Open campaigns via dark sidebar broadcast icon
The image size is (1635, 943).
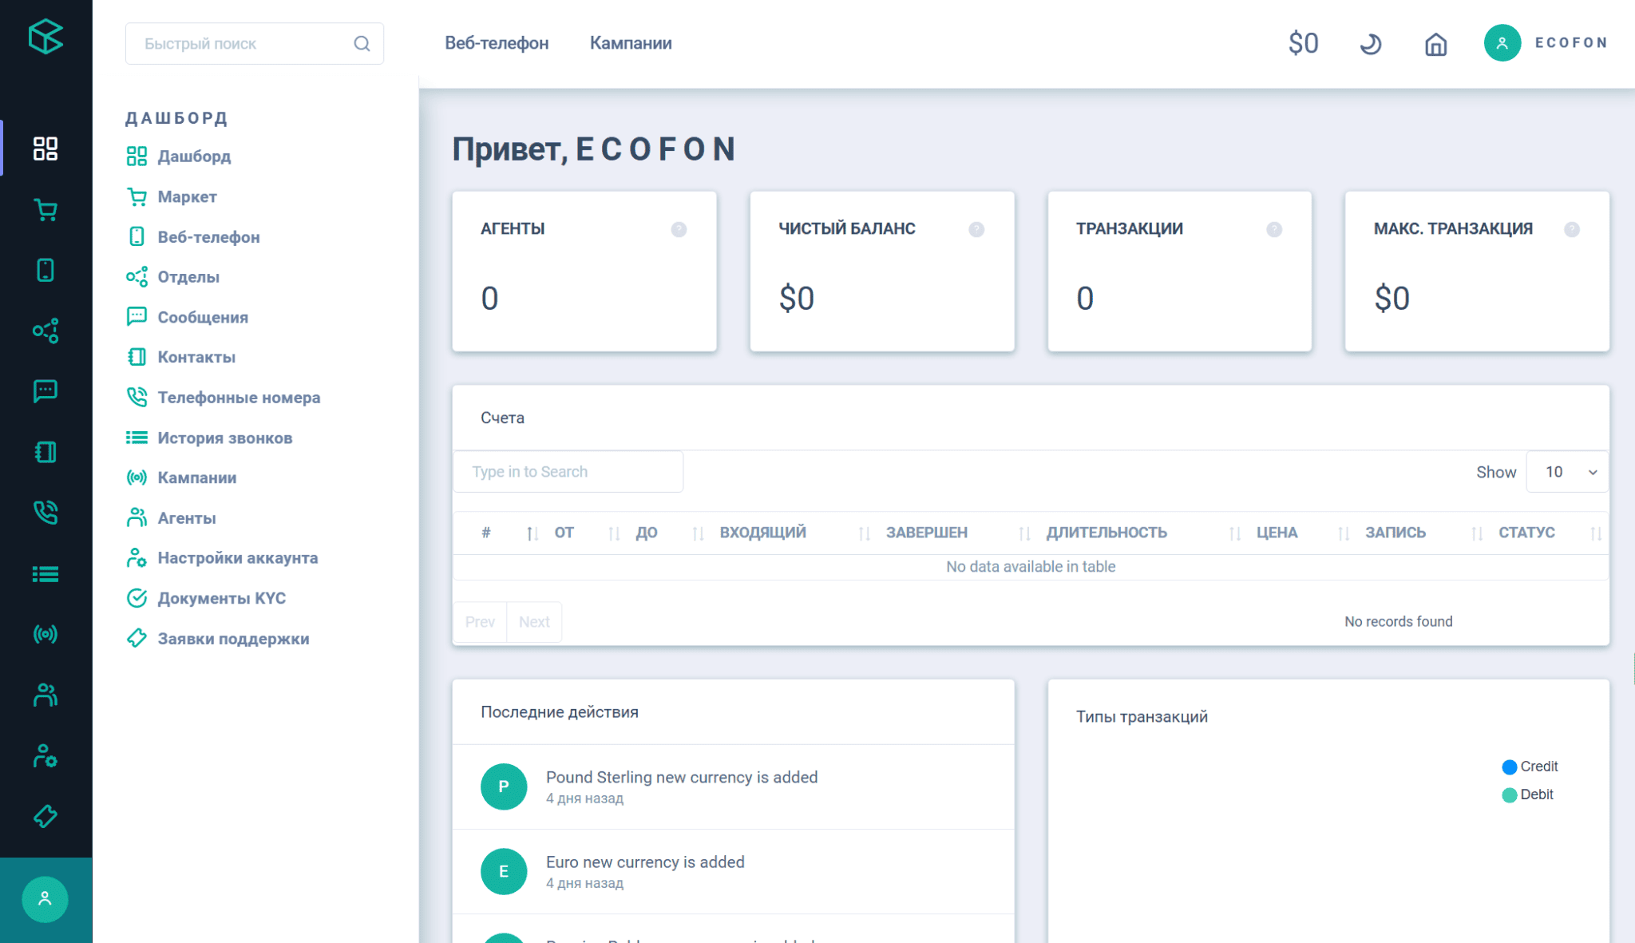(46, 634)
